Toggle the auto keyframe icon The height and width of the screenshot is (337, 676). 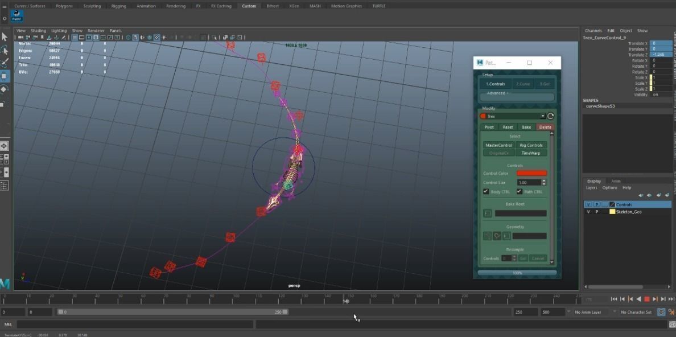click(x=661, y=312)
